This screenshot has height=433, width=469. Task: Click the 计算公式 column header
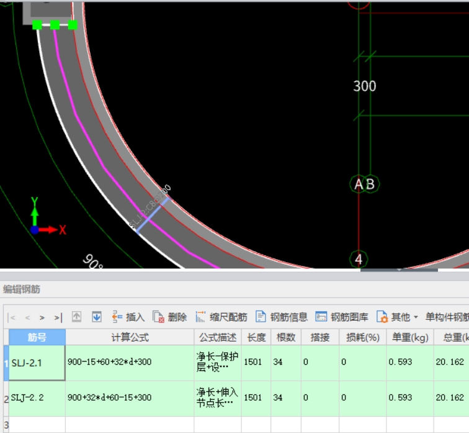[x=130, y=337]
